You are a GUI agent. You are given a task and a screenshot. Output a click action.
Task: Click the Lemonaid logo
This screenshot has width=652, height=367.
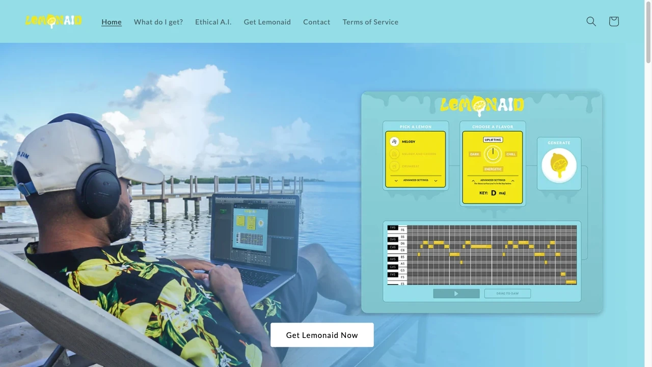tap(53, 21)
